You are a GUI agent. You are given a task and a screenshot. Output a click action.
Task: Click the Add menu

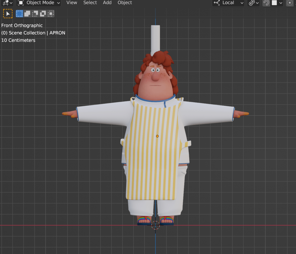pos(107,3)
